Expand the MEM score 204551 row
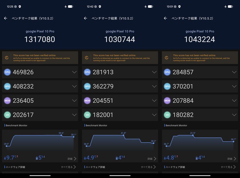The image size is (240, 178). pos(154,101)
